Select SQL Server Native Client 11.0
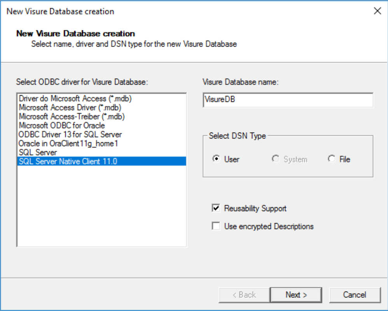Screen dimensions: 388x311 pyautogui.click(x=102, y=161)
